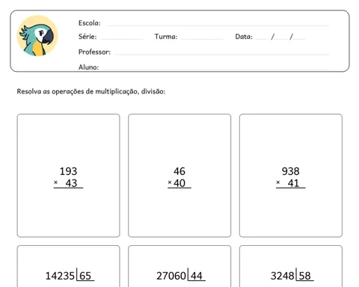Select the 938 × 41 problem box
Viewport: 359px width, 287px height.
(x=291, y=176)
